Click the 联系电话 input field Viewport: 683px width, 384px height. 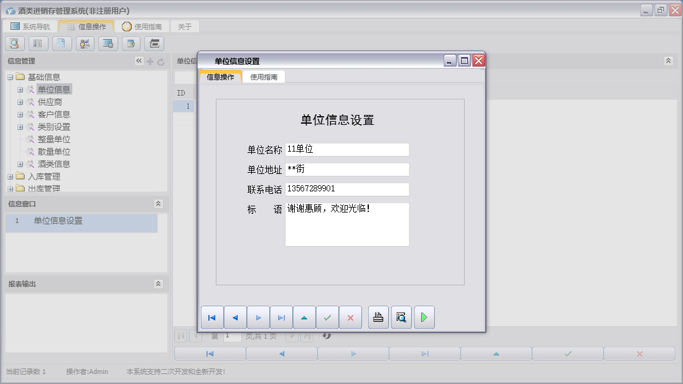point(346,189)
